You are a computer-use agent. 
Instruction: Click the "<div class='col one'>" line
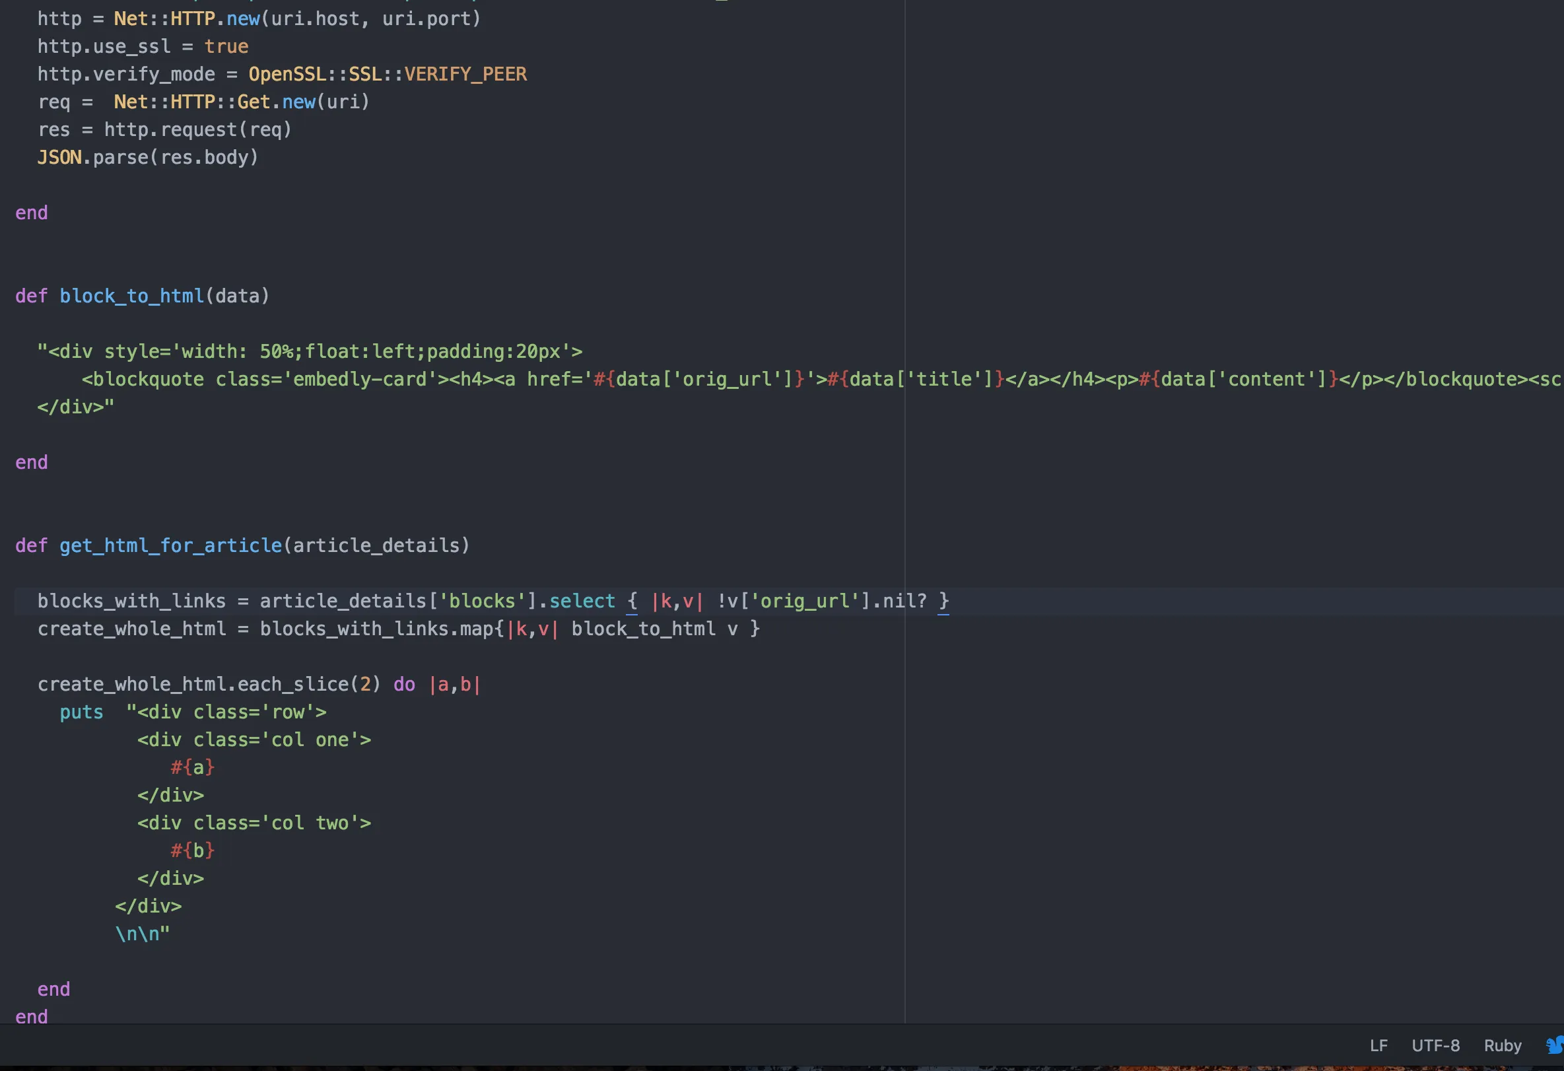[x=254, y=740]
